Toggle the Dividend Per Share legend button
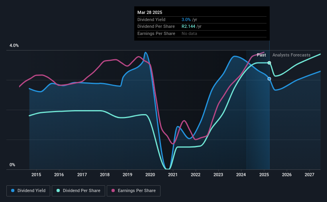327x202 pixels. click(78, 191)
